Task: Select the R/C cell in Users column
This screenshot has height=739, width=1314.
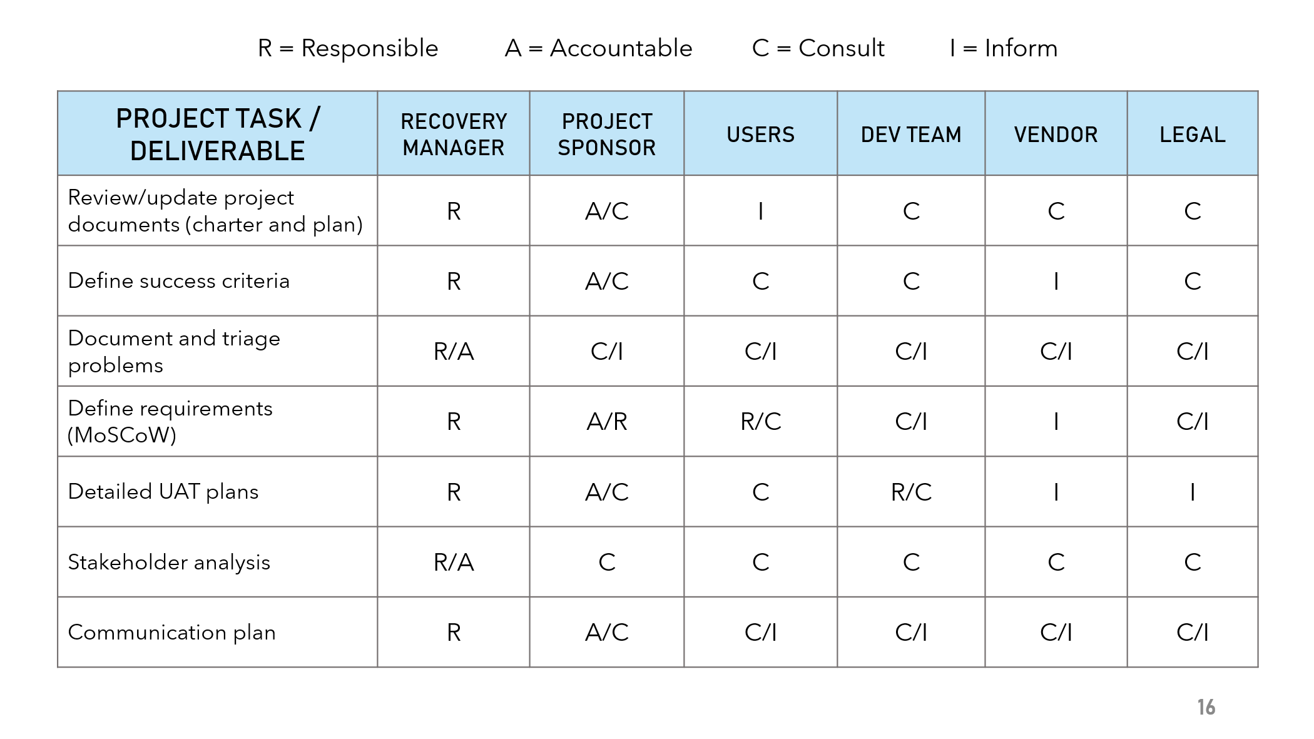Action: point(761,421)
